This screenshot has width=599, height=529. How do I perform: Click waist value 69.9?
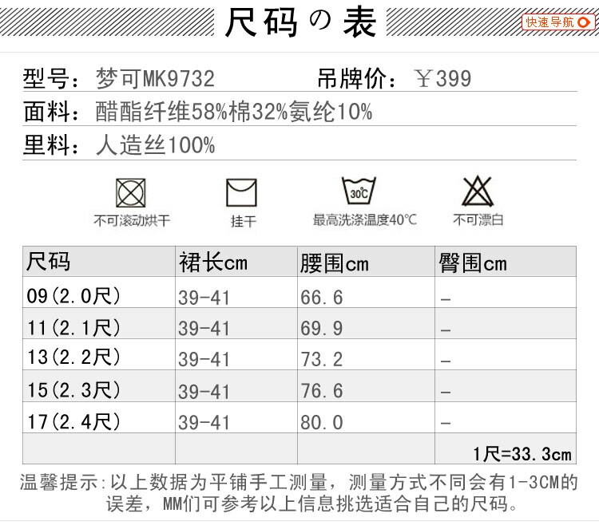[x=321, y=329]
